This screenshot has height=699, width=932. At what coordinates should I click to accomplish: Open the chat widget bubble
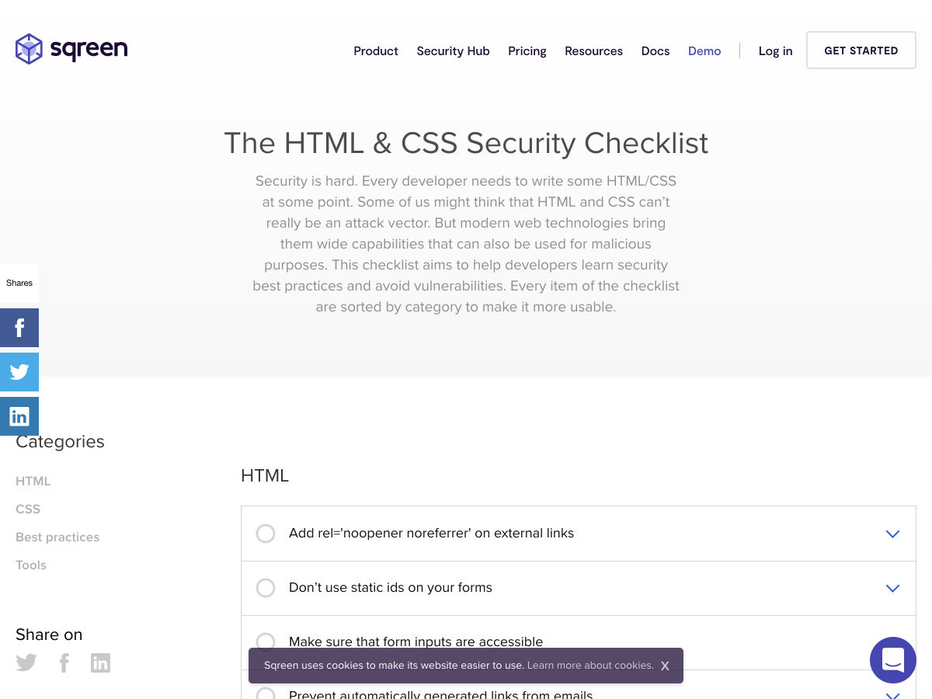893,660
